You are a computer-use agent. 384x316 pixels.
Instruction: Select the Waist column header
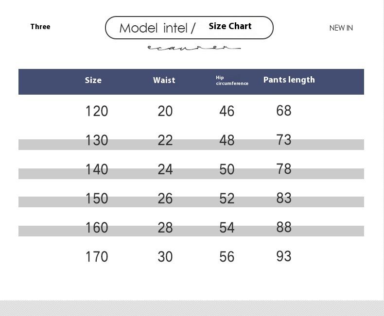click(164, 81)
